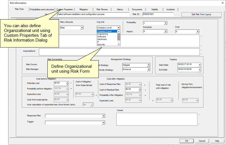Viewport: 226px width, 145px height.
Task: Select Engineering in Org.Unit list
Action: pyautogui.click(x=102, y=34)
